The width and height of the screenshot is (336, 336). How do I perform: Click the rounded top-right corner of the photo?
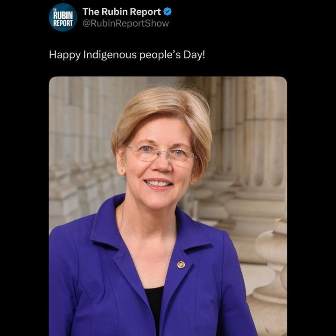284,80
